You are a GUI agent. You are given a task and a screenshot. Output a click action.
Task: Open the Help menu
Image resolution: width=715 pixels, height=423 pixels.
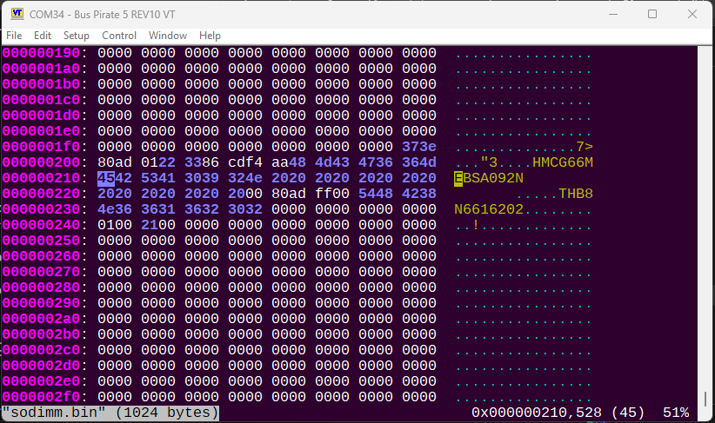coord(210,36)
